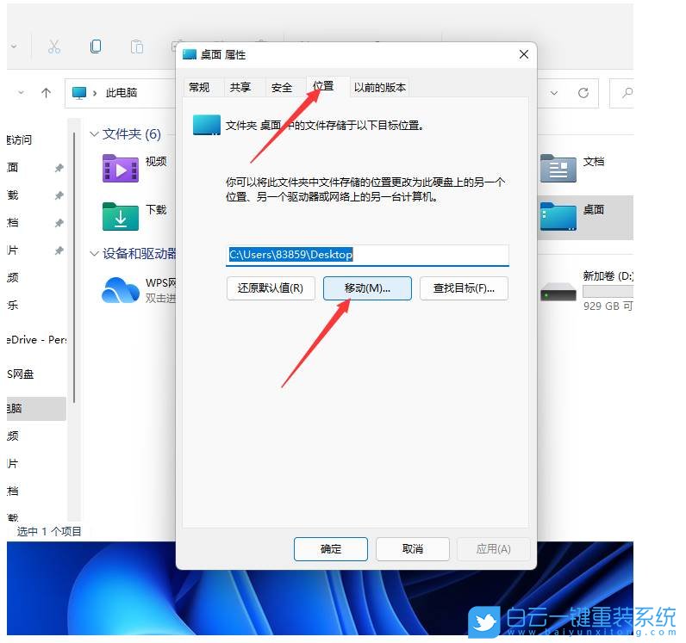Click the 移动(M)... button
This screenshot has width=686, height=643.
pos(367,288)
